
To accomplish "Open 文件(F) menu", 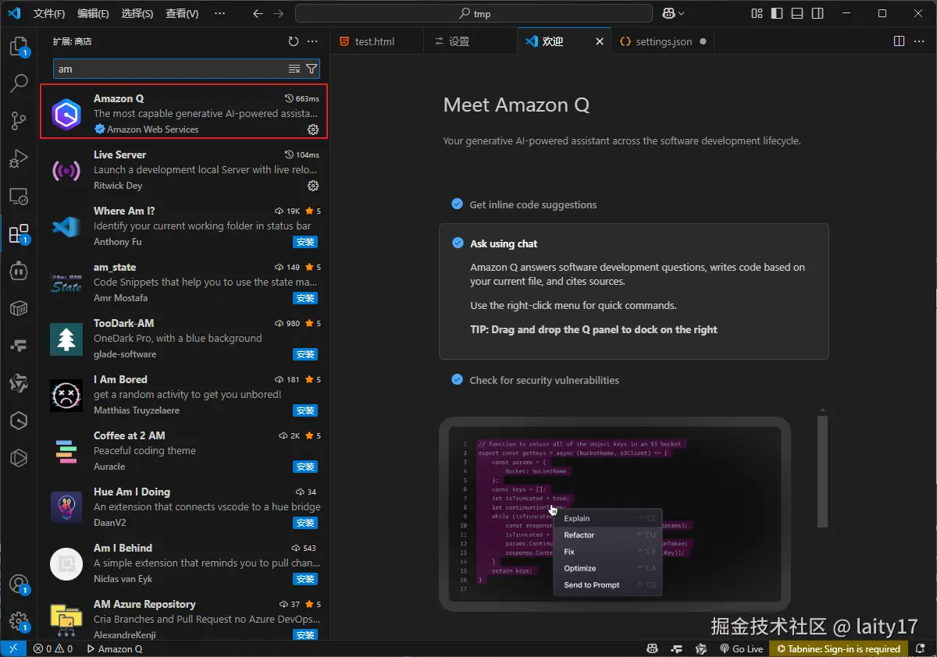I will point(49,13).
